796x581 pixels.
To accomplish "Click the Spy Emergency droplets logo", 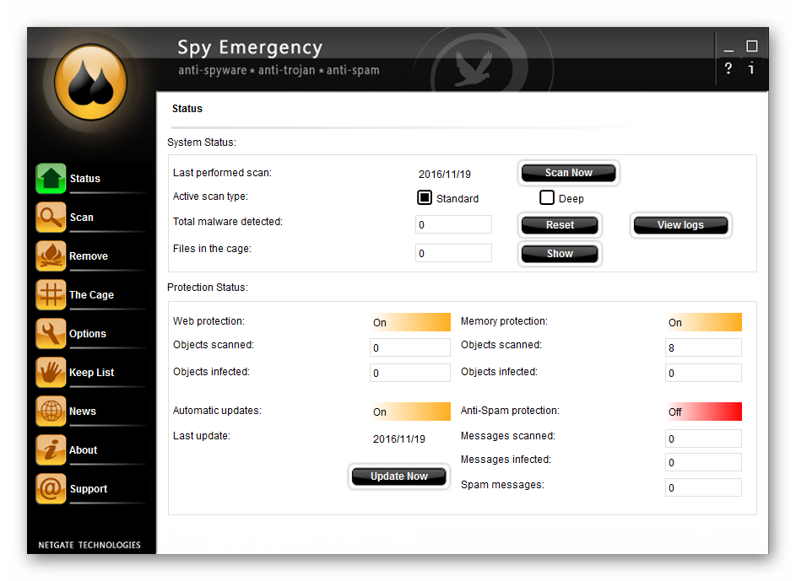I will point(91,82).
